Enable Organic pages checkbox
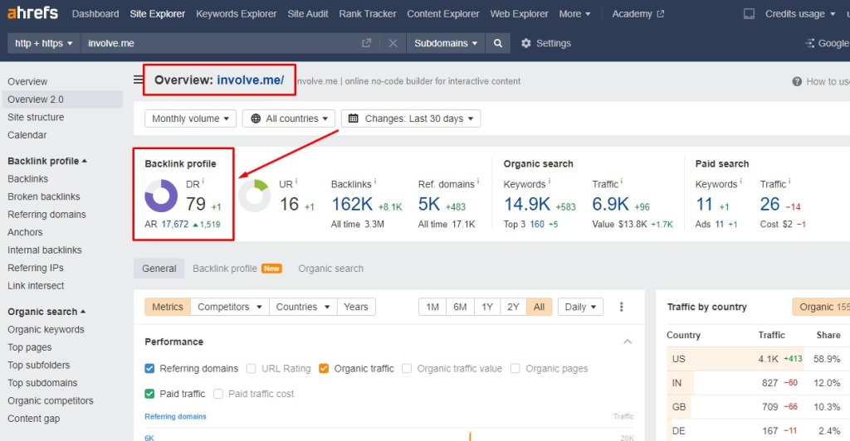 pyautogui.click(x=515, y=369)
